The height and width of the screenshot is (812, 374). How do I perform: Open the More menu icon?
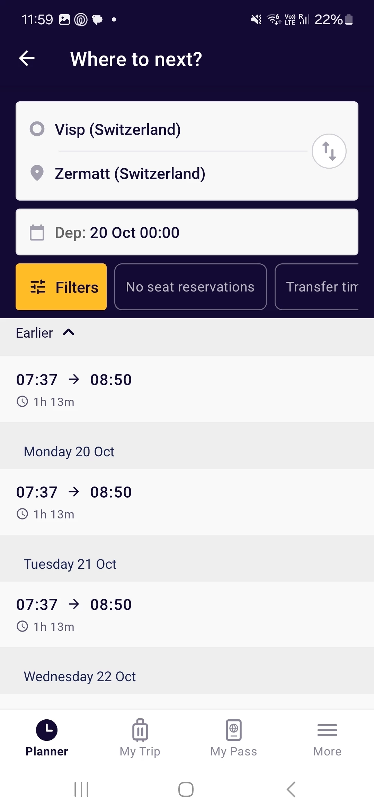(327, 730)
